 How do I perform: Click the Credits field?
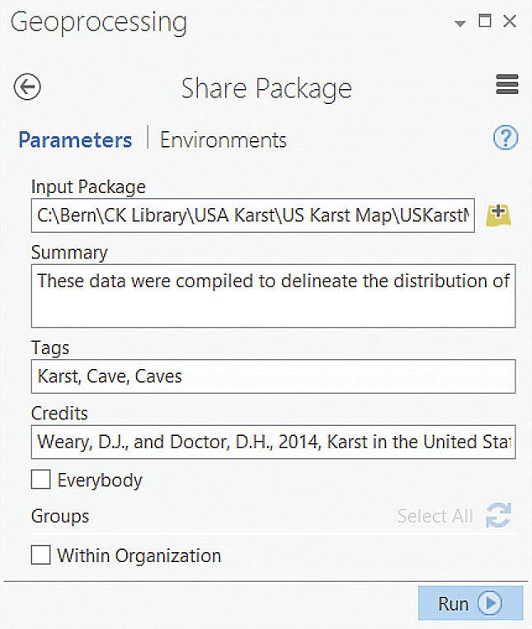pos(272,442)
